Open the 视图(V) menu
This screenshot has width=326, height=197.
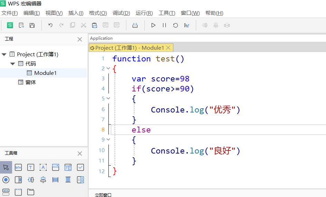pos(54,13)
